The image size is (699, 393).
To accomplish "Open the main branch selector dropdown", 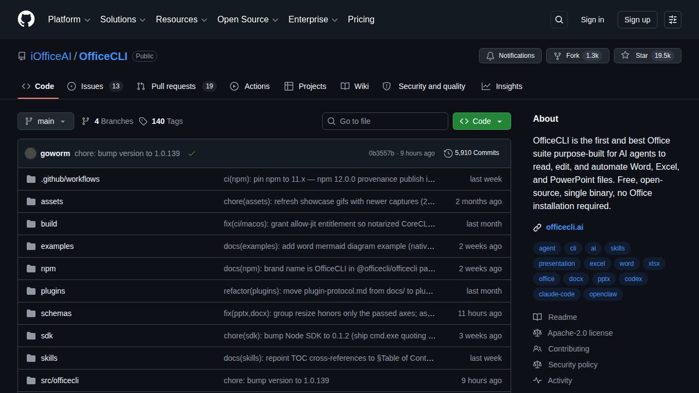I will click(46, 121).
